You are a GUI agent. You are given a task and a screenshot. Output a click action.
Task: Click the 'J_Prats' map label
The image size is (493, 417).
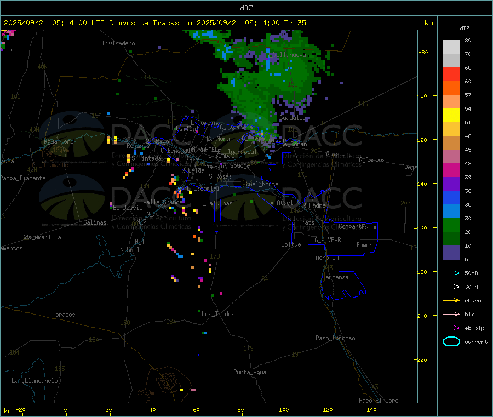[x=303, y=222]
